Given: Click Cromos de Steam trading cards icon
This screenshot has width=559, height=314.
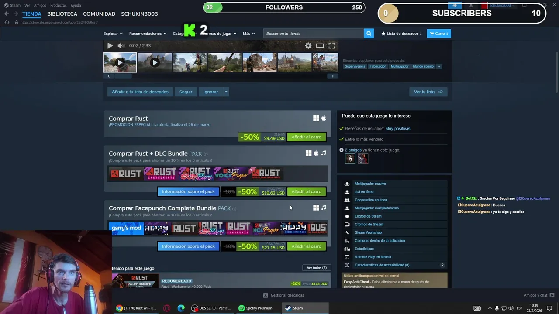Looking at the screenshot, I should click(x=347, y=224).
